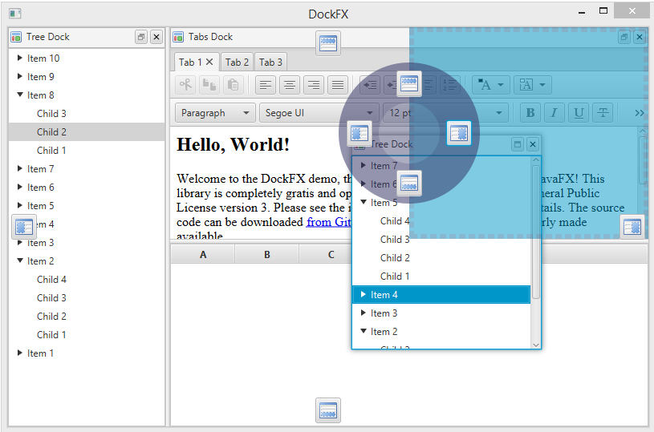Select Child 4 under Item 2 in left tree
654x432 pixels.
pyautogui.click(x=87, y=280)
